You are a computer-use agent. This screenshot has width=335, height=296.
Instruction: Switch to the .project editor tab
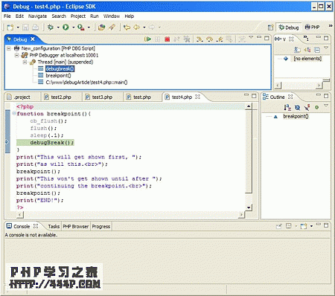22,97
